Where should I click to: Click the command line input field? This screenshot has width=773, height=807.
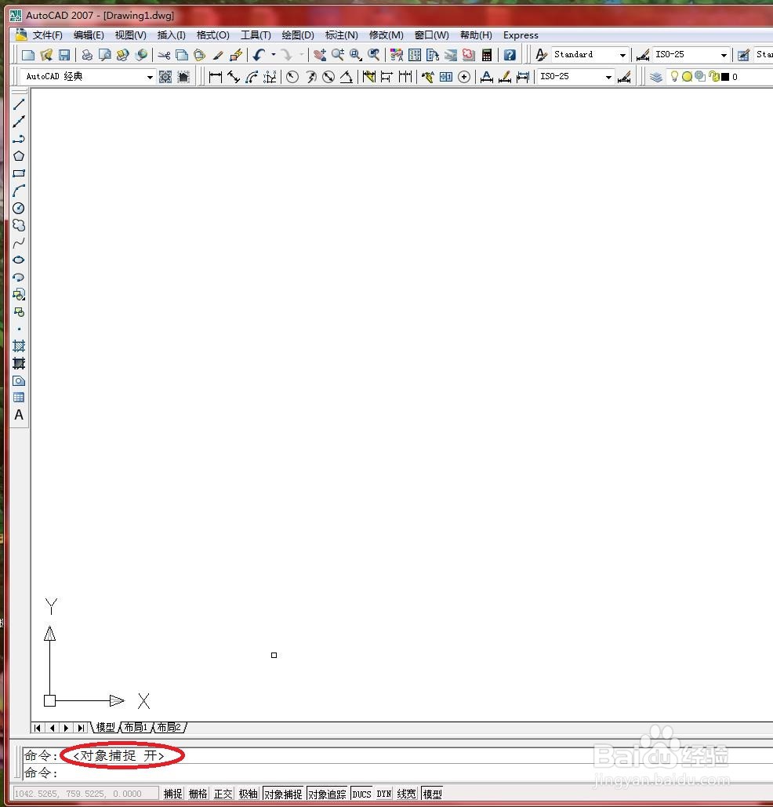point(396,772)
